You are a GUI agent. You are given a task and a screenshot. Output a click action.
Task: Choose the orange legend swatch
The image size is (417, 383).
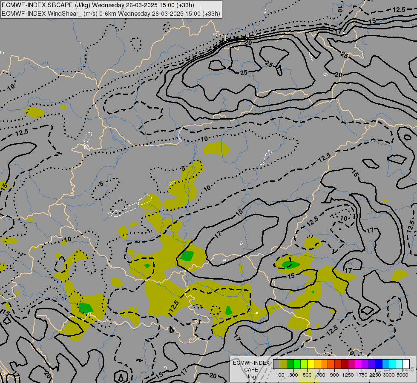tap(324, 364)
